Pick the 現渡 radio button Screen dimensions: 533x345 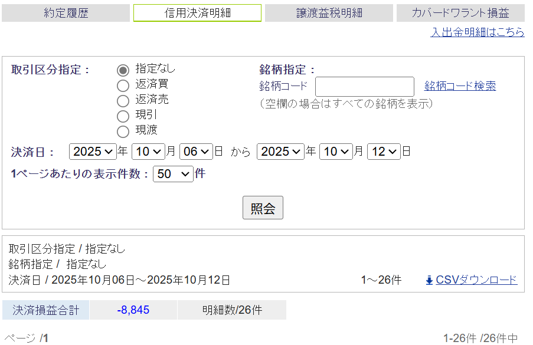point(123,132)
